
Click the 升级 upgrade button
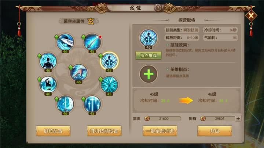coord(214,131)
